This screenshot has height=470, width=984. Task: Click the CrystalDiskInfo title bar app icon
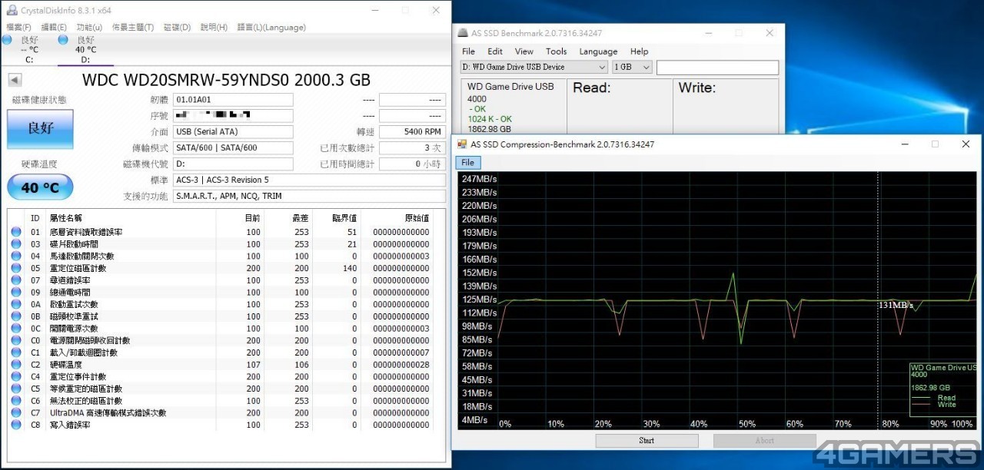click(12, 10)
